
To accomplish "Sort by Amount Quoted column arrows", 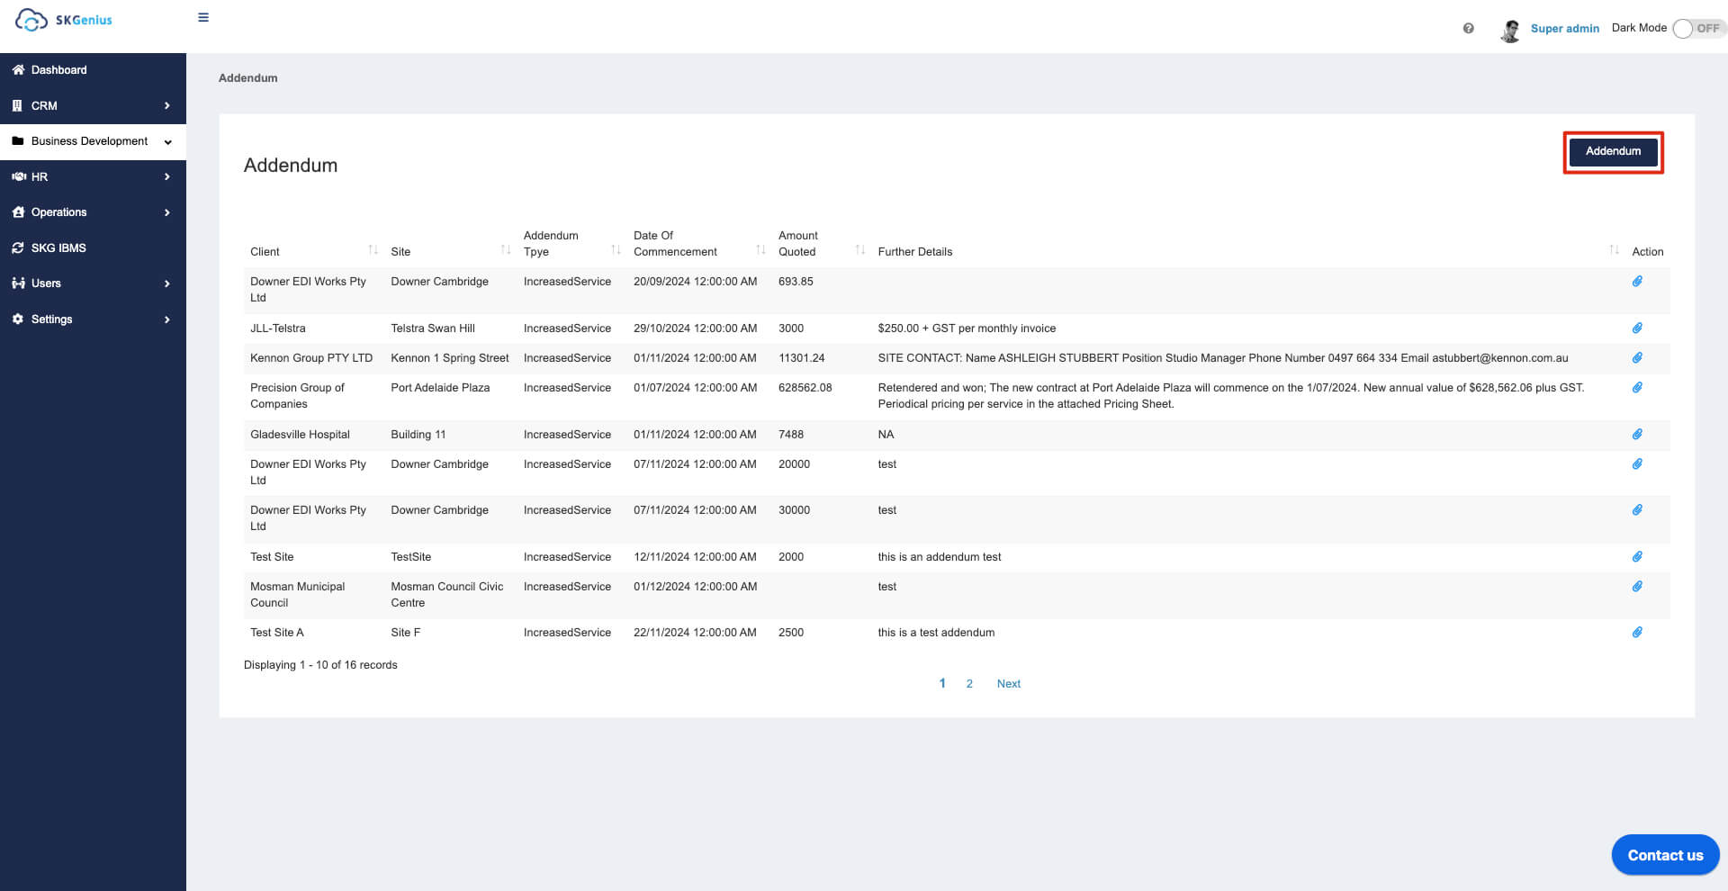I will click(x=859, y=249).
